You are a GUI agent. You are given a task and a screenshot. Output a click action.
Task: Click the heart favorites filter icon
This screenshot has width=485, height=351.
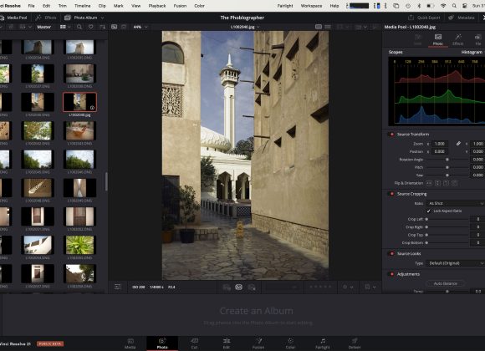click(x=90, y=27)
